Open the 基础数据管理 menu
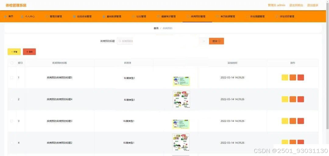329x156 pixels. [112, 16]
